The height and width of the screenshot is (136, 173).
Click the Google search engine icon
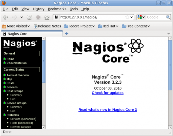(139, 17)
